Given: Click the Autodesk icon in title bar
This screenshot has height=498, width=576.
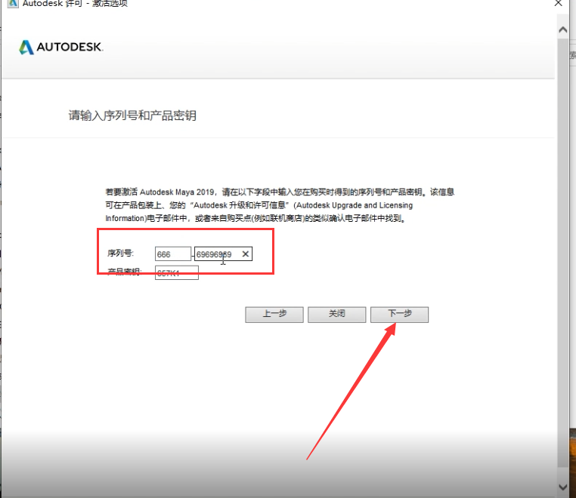Looking at the screenshot, I should coord(13,4).
